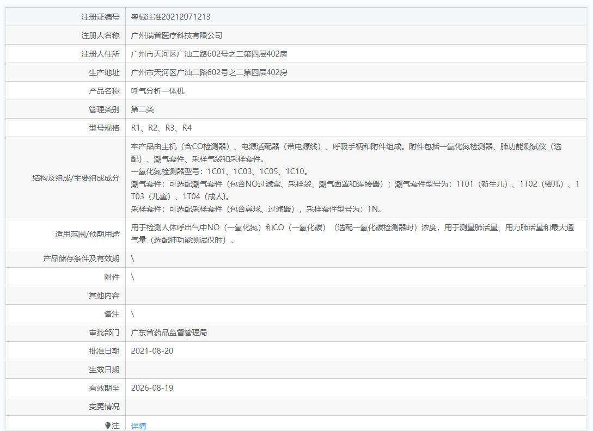Viewport: 593px width, 431px height.
Task: Click registration number 粤械注准20212071213
Action: coord(170,17)
